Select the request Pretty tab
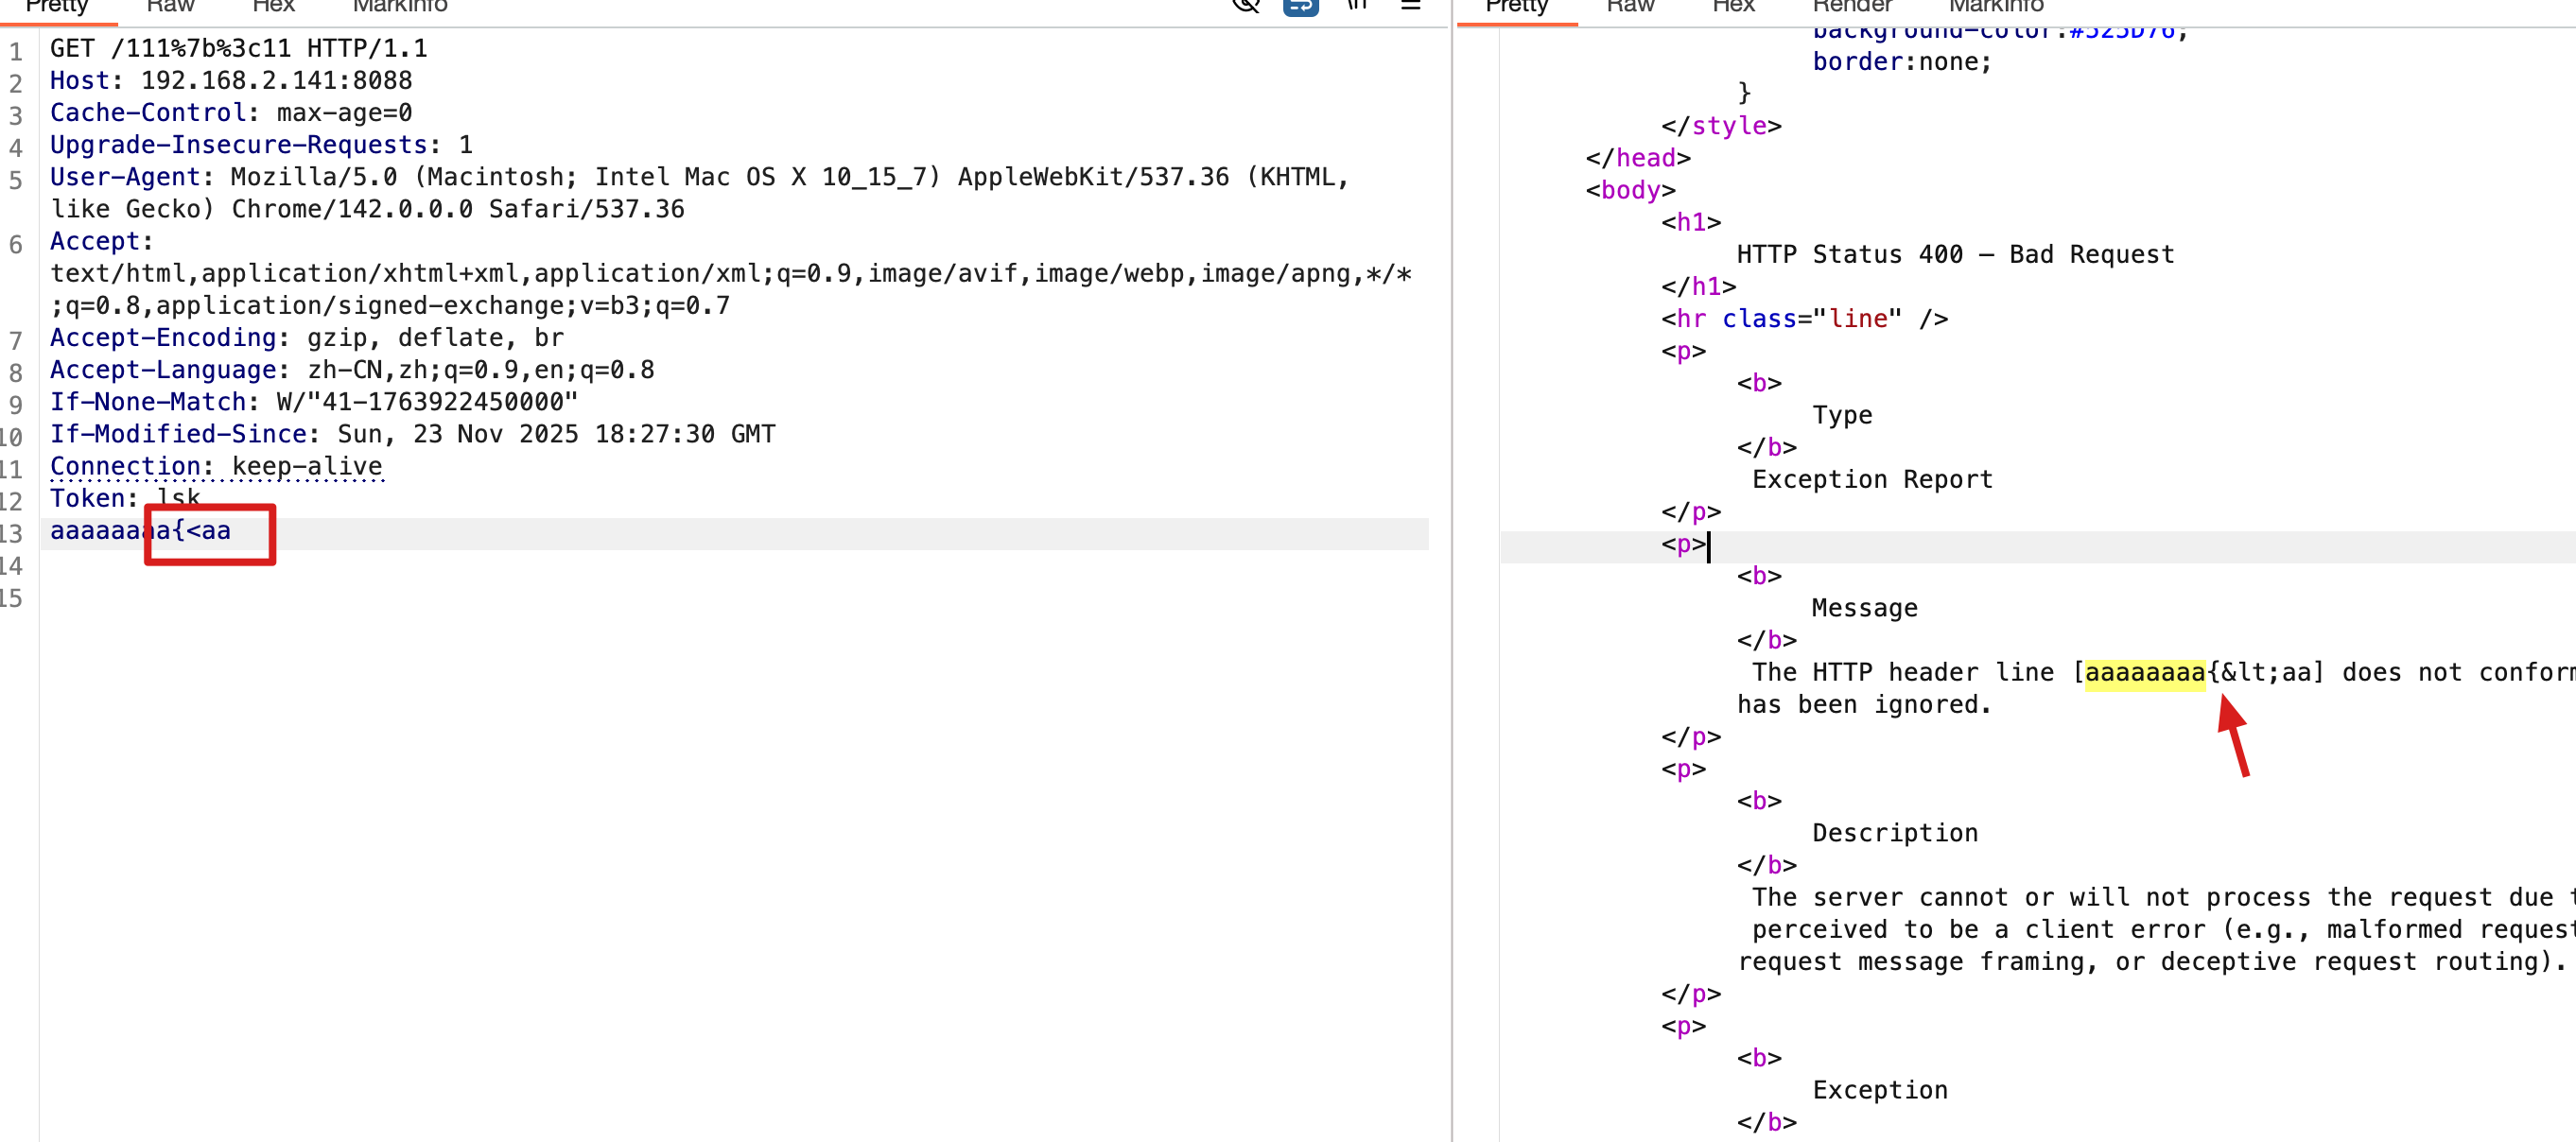The width and height of the screenshot is (2576, 1142). (57, 6)
